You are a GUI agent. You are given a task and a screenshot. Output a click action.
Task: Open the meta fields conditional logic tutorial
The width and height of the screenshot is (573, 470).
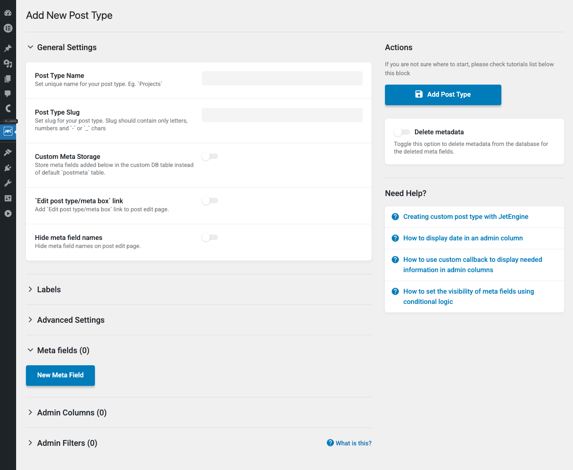[x=469, y=297]
